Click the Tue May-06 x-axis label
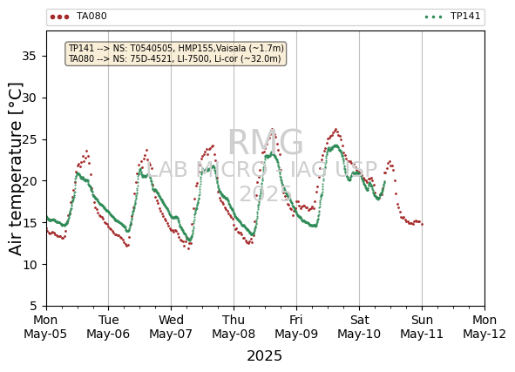The image size is (515, 372). pos(108,327)
